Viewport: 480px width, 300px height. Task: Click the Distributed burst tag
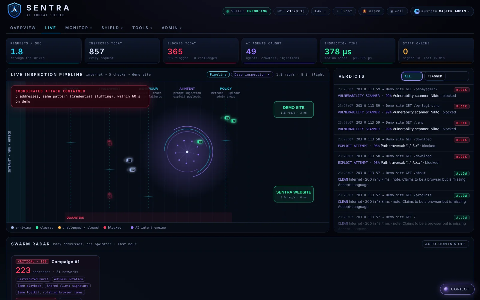click(x=33, y=279)
